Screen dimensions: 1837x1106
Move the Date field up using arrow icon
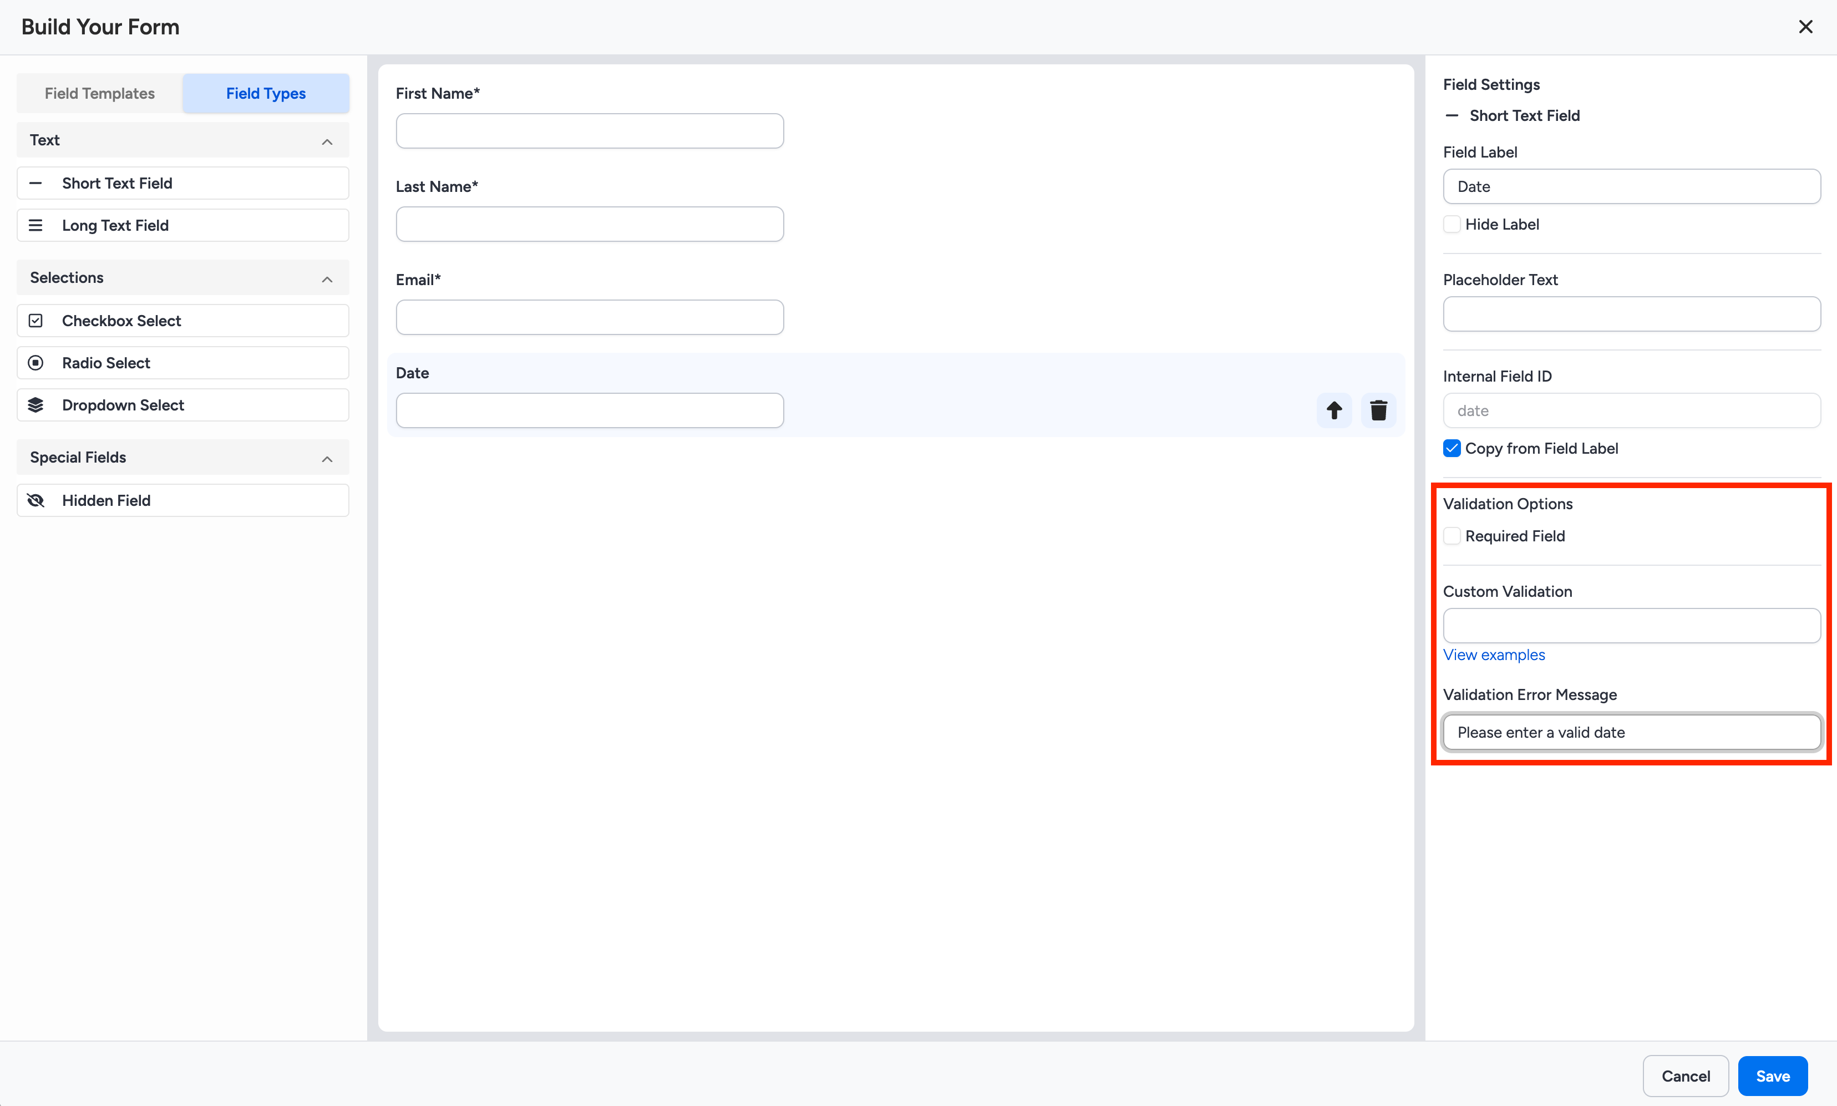pos(1333,410)
